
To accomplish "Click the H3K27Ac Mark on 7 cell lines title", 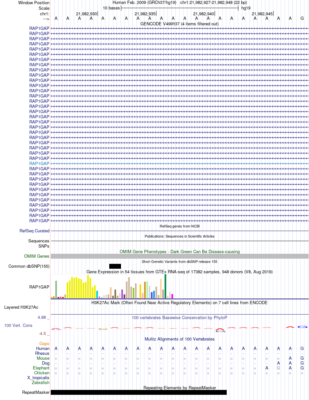I will (180, 303).
